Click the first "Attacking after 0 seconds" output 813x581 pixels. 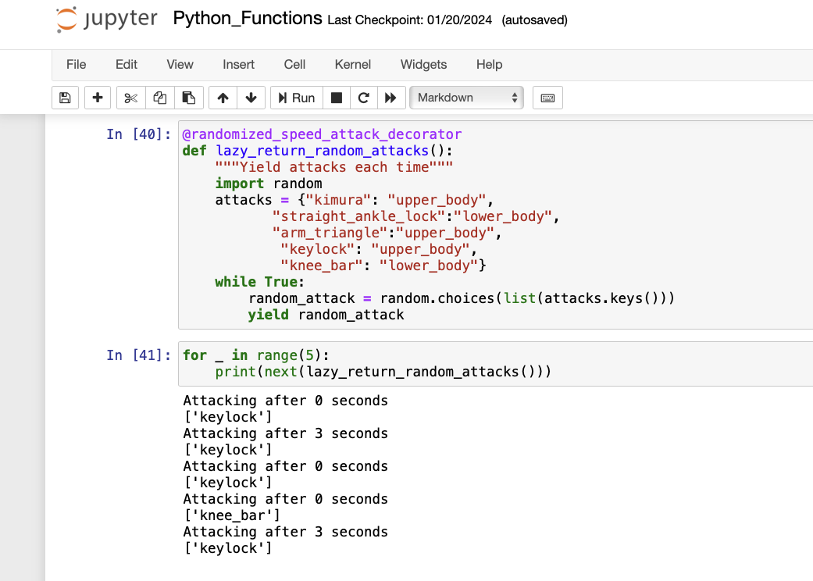pos(285,401)
